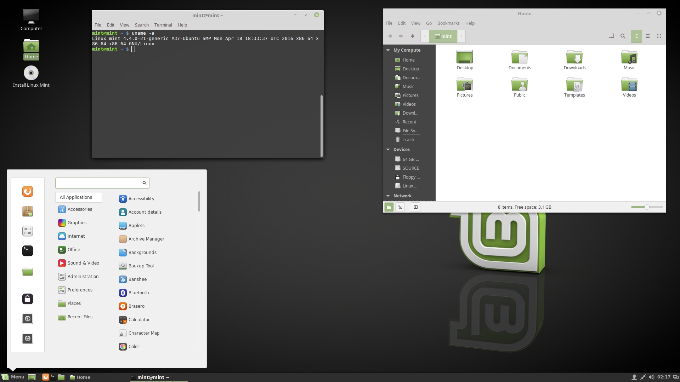Click the right path-bar scroll arrow

coord(461,36)
